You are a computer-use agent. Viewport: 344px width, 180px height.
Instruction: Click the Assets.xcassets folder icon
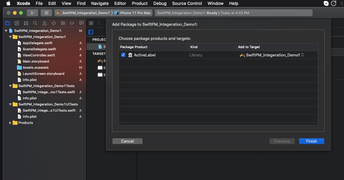[x=19, y=67]
